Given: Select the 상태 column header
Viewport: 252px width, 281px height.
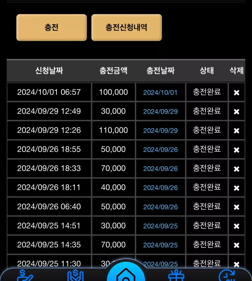Looking at the screenshot, I should point(207,71).
